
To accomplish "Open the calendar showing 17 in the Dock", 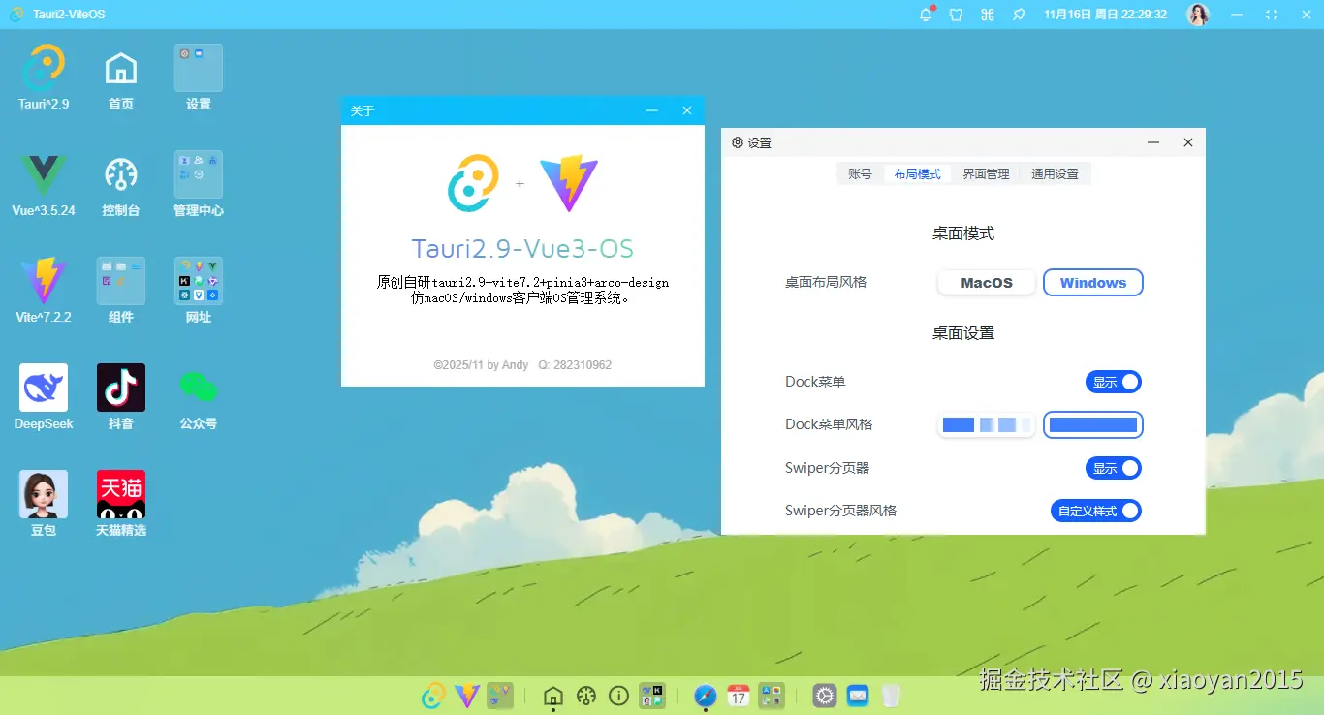I will (x=739, y=696).
